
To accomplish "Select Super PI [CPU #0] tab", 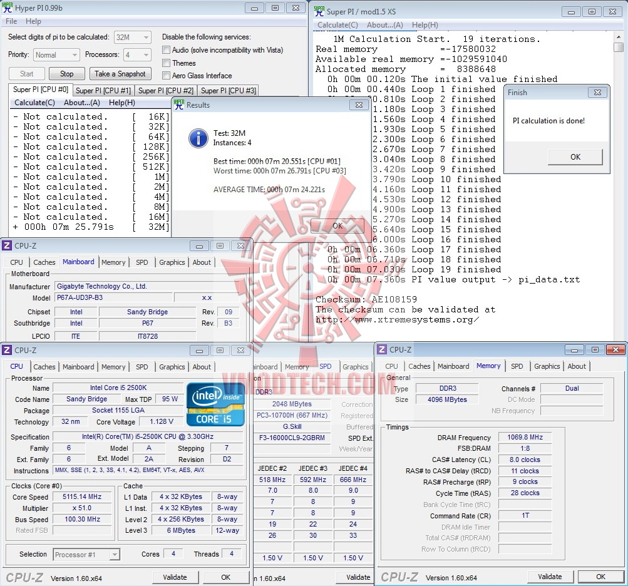I will (41, 90).
